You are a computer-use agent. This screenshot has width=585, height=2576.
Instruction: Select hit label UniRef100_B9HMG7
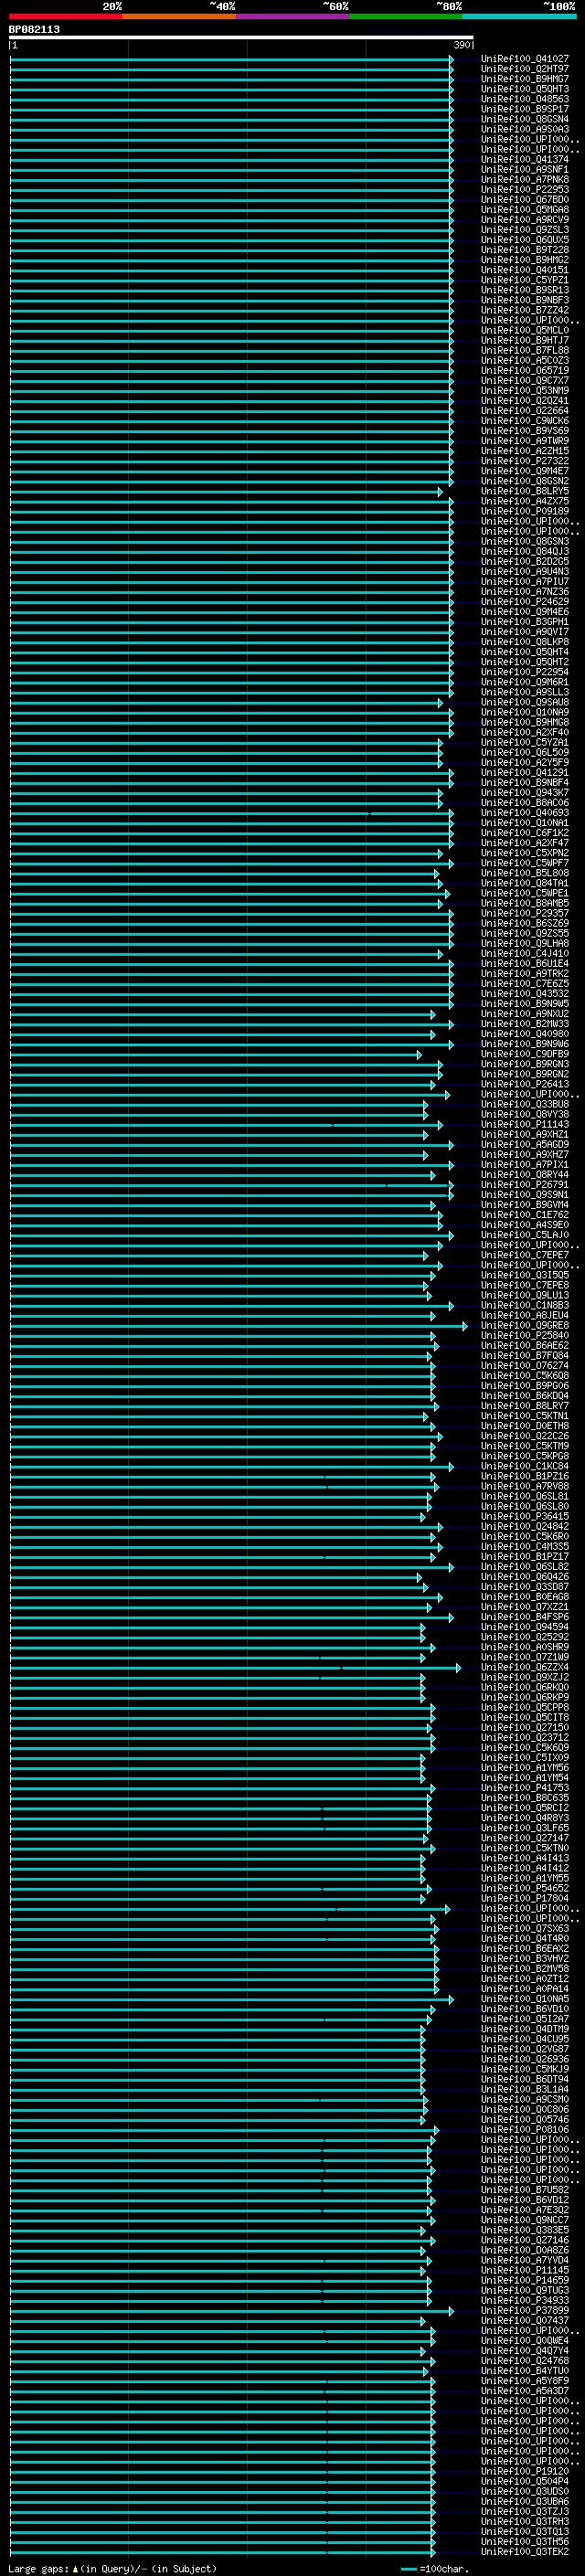coord(525,79)
